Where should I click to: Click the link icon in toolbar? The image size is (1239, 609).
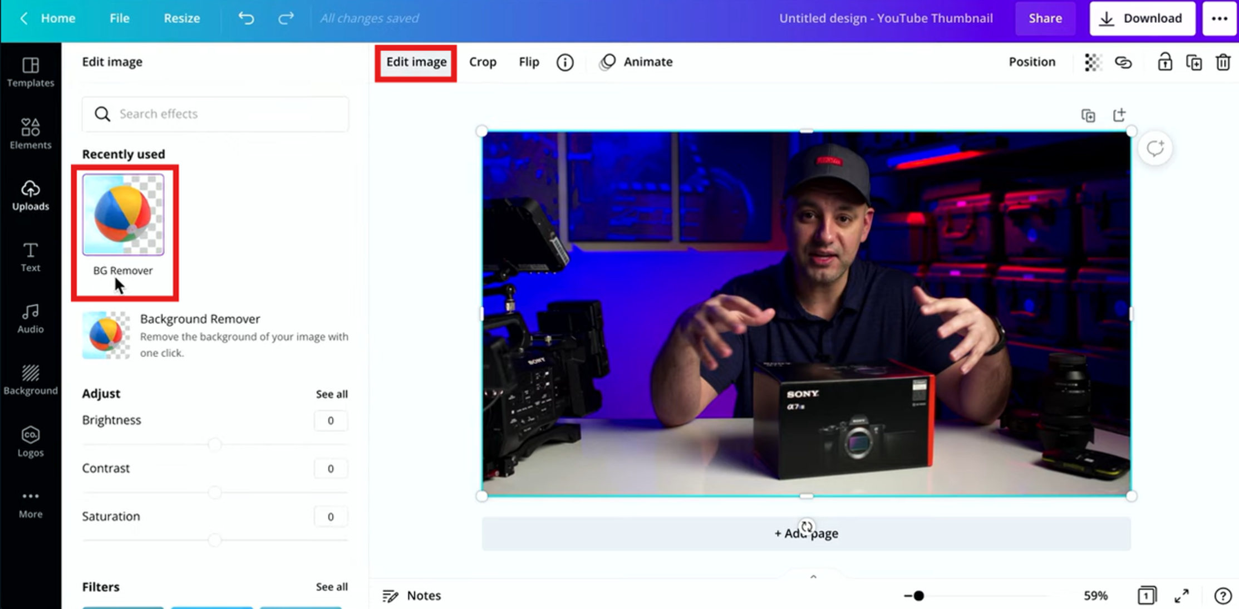pyautogui.click(x=1123, y=62)
